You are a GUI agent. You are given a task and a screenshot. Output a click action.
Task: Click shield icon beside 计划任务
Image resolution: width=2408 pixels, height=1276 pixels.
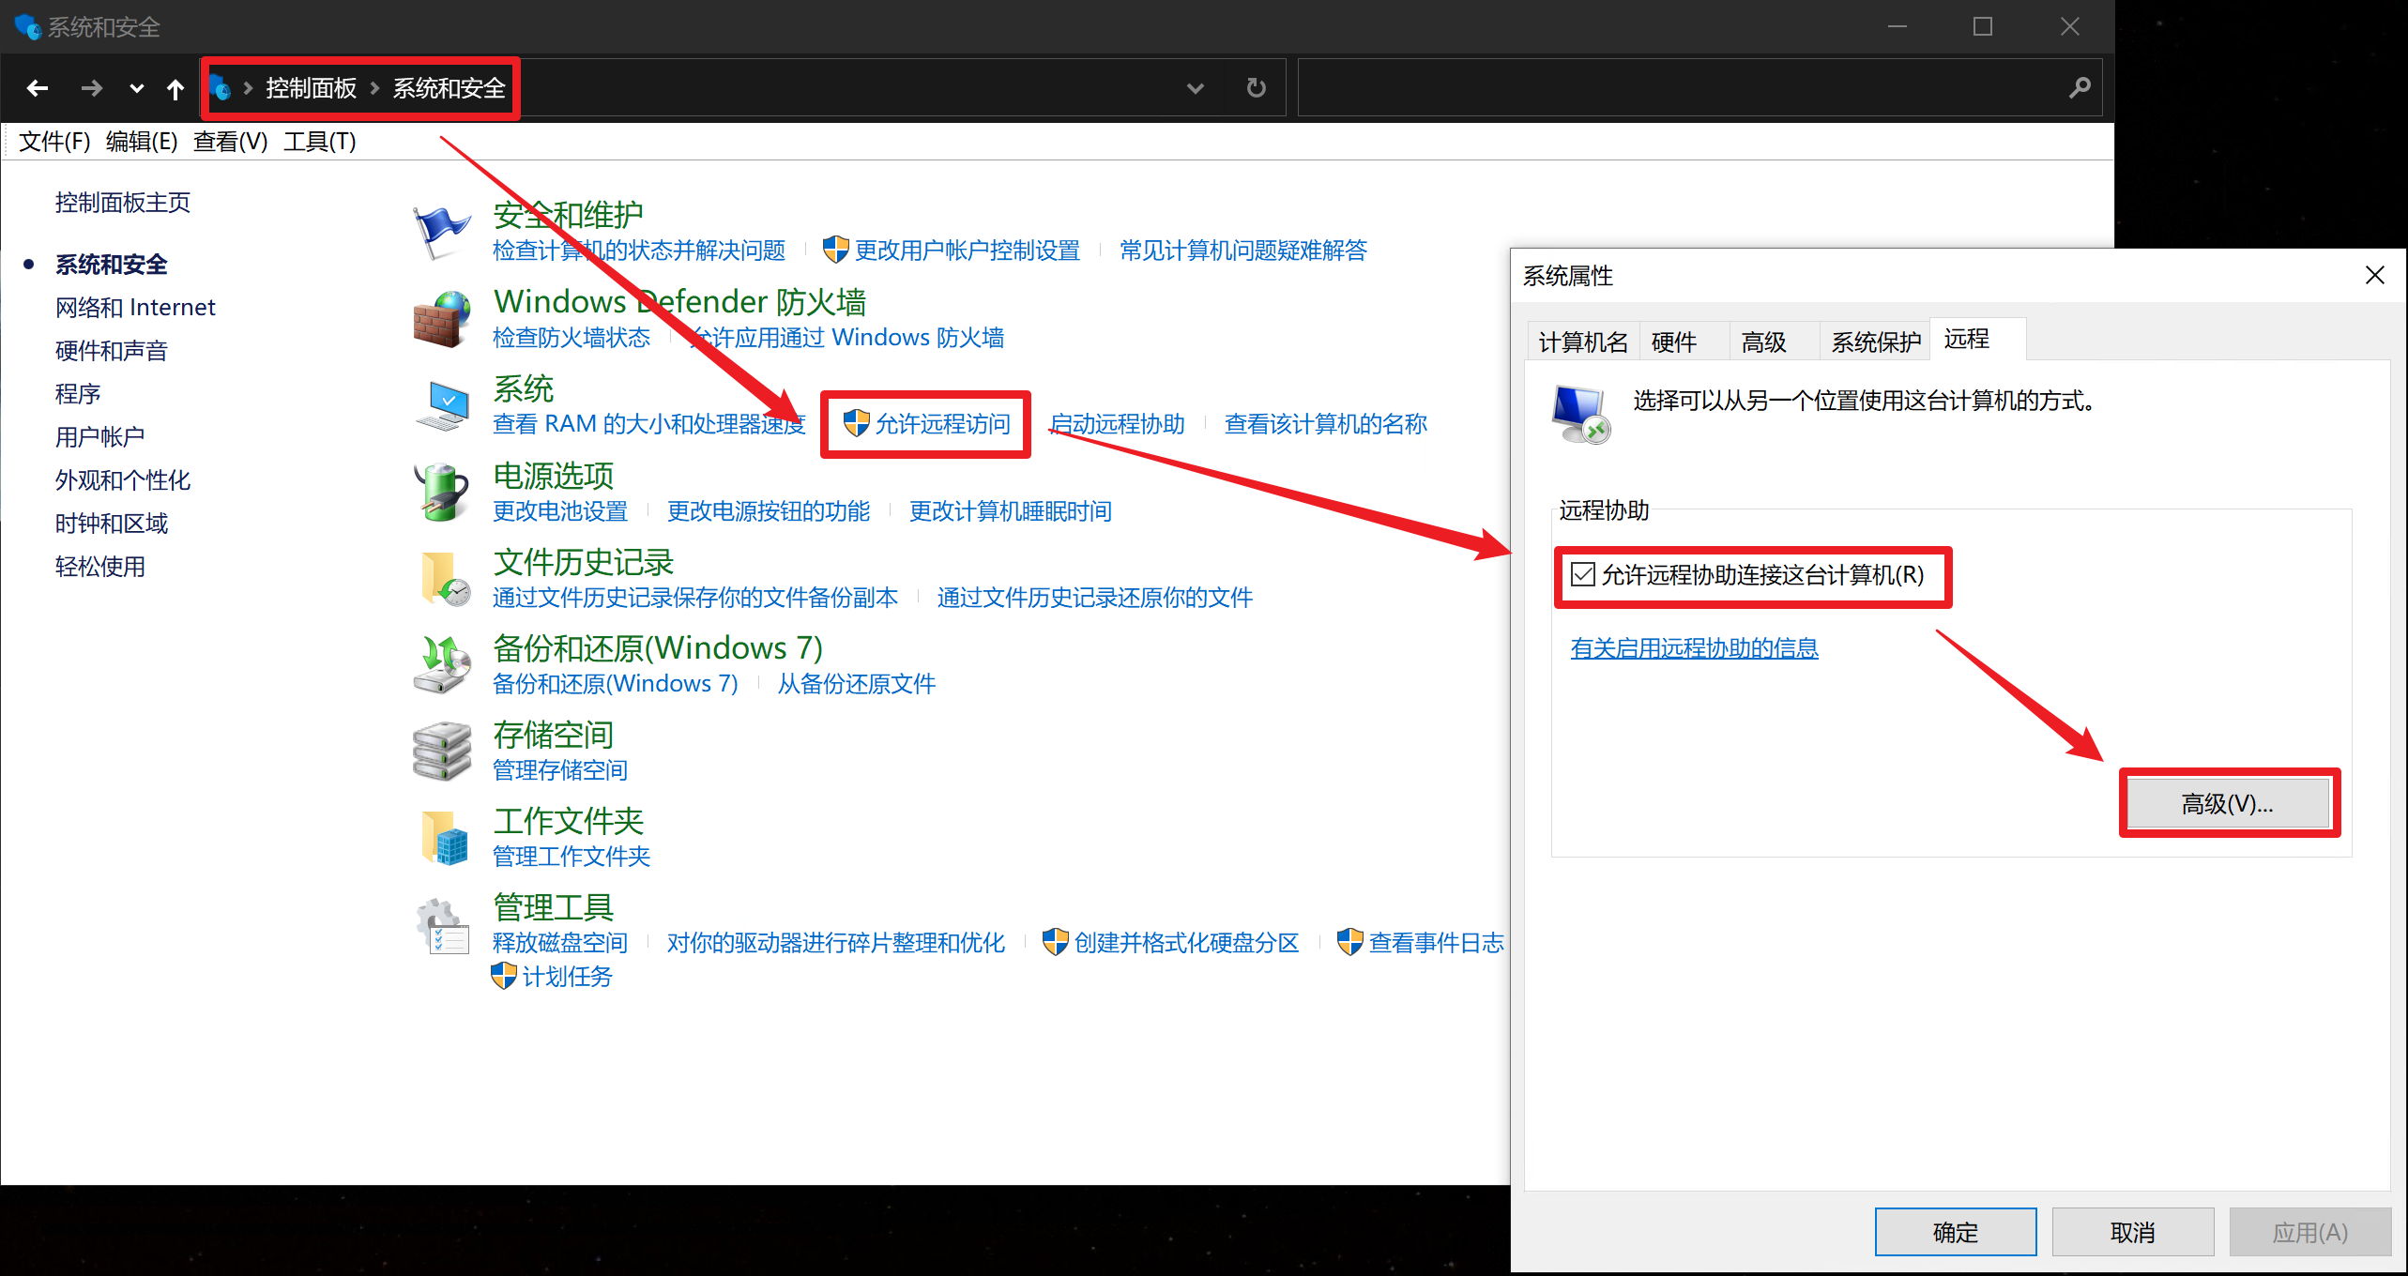point(504,977)
